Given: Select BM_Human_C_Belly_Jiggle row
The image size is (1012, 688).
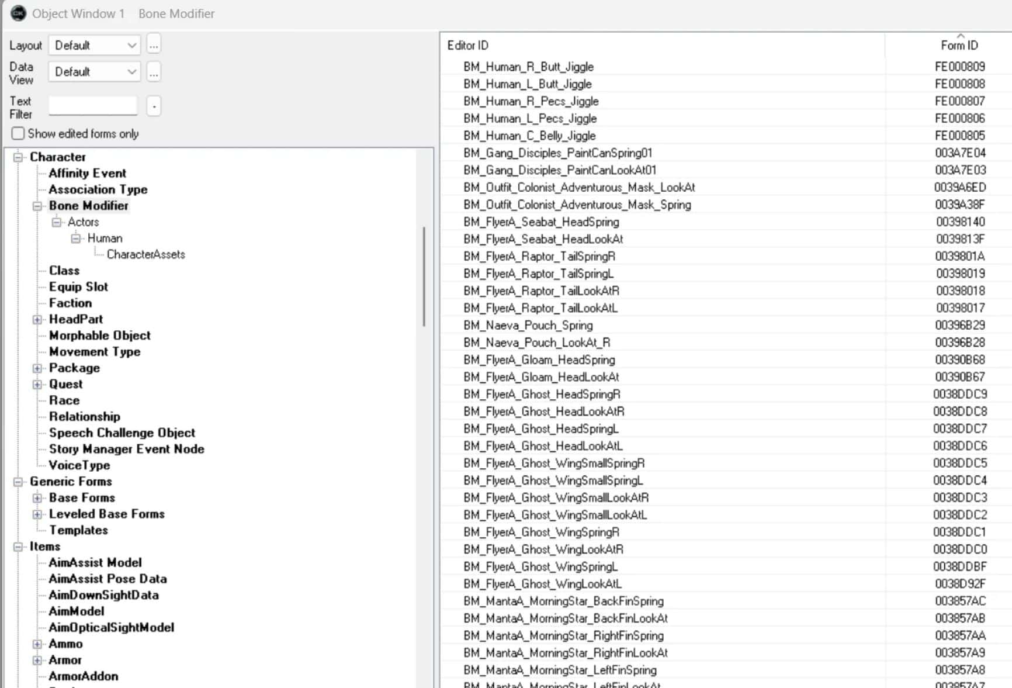Looking at the screenshot, I should click(529, 136).
